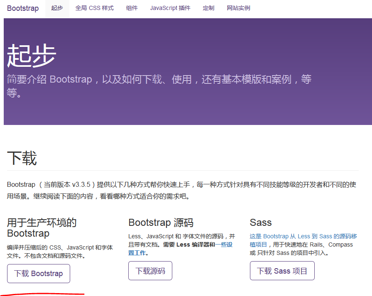This screenshot has width=372, height=296.
Task: Click the 下载 section heading
Action: pyautogui.click(x=22, y=158)
